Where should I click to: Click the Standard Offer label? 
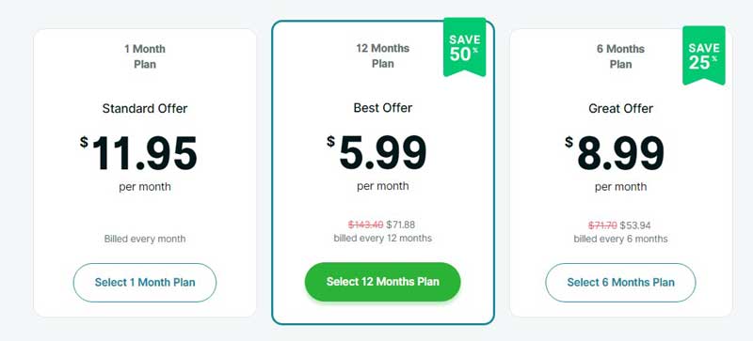145,108
